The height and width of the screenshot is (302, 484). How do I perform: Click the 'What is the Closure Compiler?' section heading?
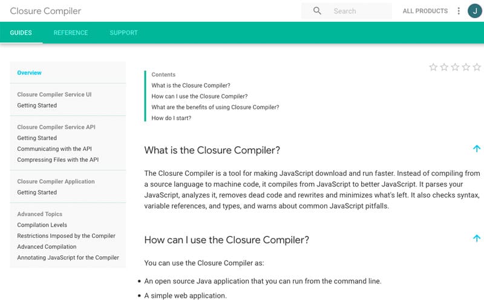(212, 150)
